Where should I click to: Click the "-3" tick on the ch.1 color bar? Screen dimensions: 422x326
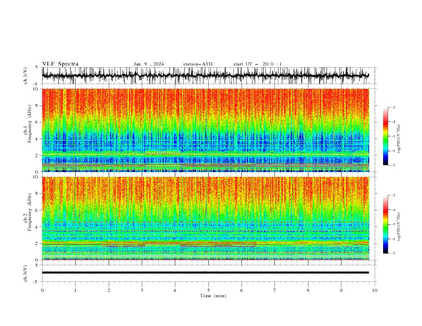pos(393,107)
